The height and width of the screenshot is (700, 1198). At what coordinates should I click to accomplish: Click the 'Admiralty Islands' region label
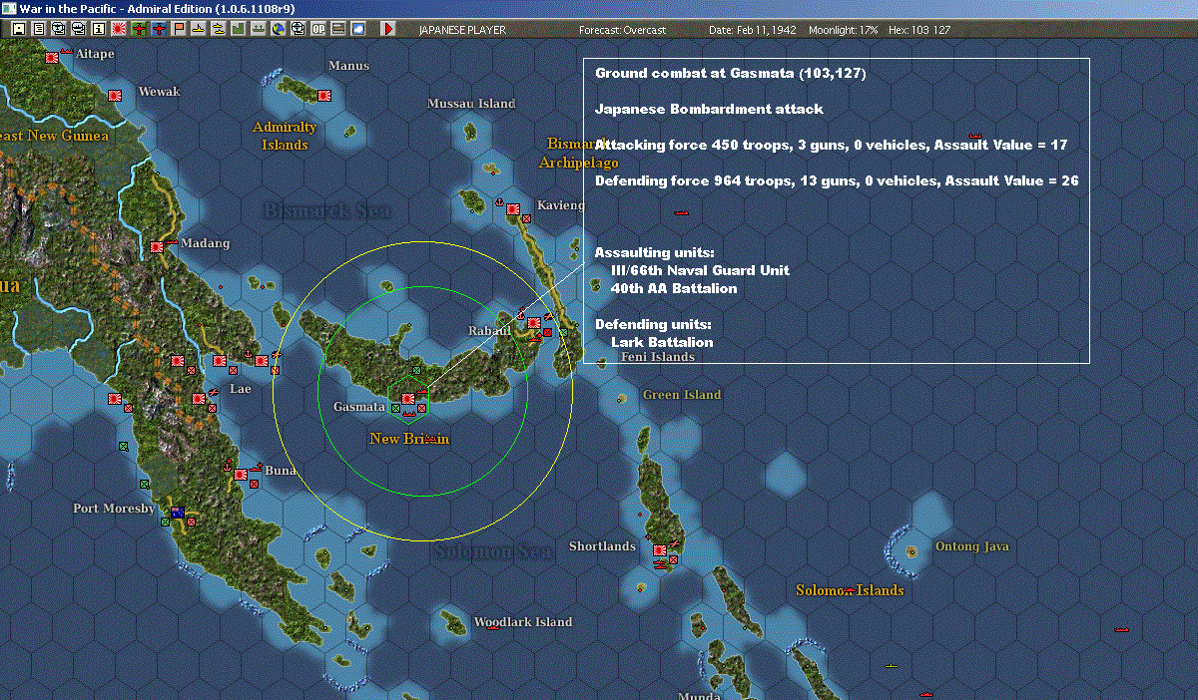(285, 136)
